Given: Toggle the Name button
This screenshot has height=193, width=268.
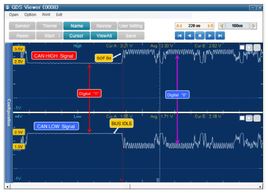Looking at the screenshot, I should point(77,26).
